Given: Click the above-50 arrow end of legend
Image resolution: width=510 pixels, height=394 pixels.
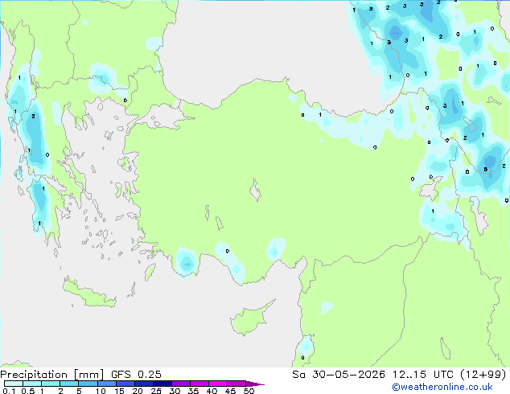Looking at the screenshot, I should click(x=255, y=384).
